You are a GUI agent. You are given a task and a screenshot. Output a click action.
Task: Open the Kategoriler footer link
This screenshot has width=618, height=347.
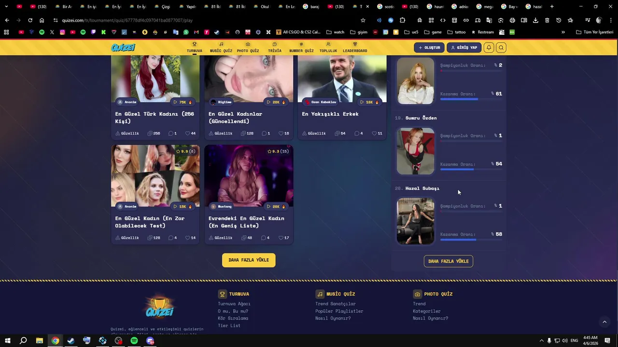[427, 311]
